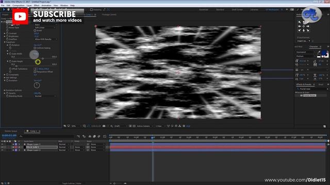Open the Noise Type dropdown

pyautogui.click(x=45, y=28)
